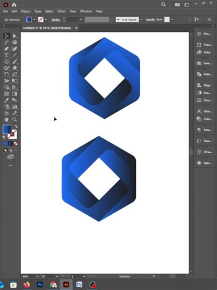The height and width of the screenshot is (290, 217).
Task: Open the artboard number dropdown
Action: click(x=84, y=277)
